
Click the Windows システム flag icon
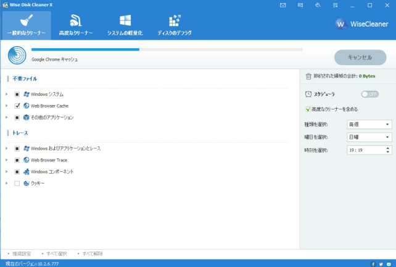tap(27, 94)
